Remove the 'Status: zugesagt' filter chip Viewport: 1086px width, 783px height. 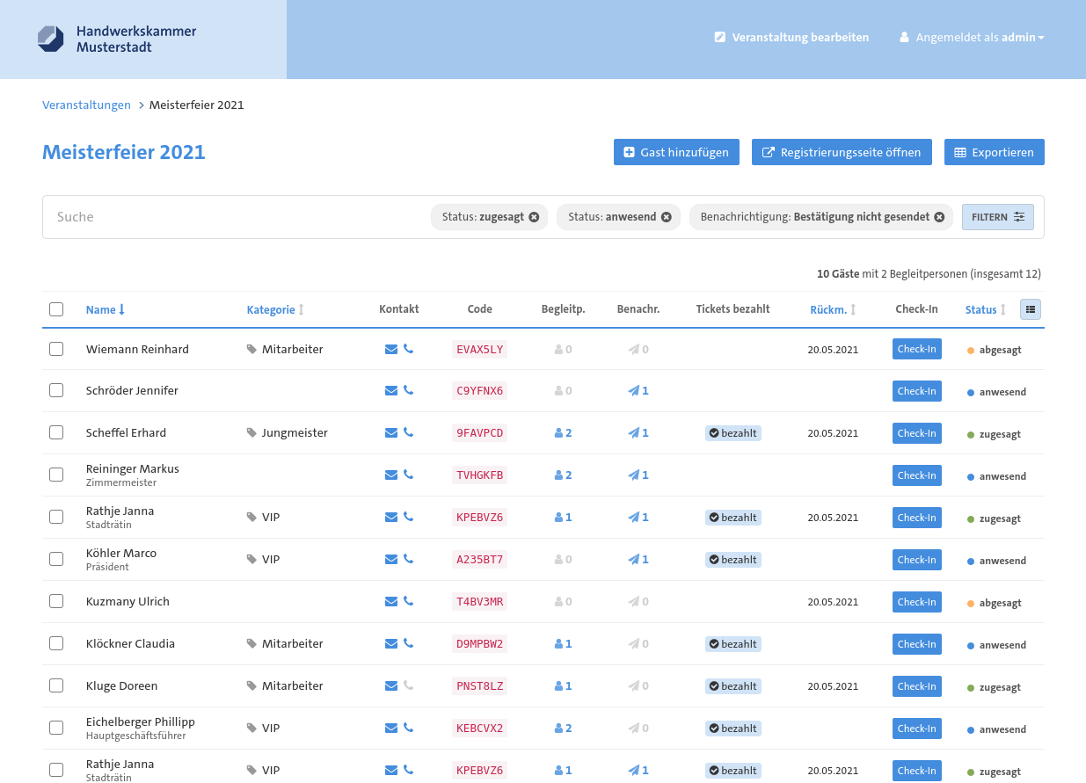[x=534, y=217]
